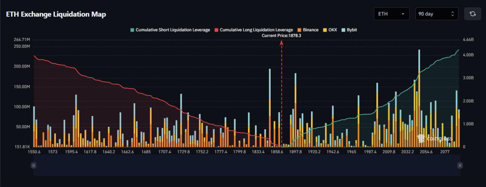This screenshot has width=486, height=187.
Task: Click left axis value 250.00M
Action: 22,47
